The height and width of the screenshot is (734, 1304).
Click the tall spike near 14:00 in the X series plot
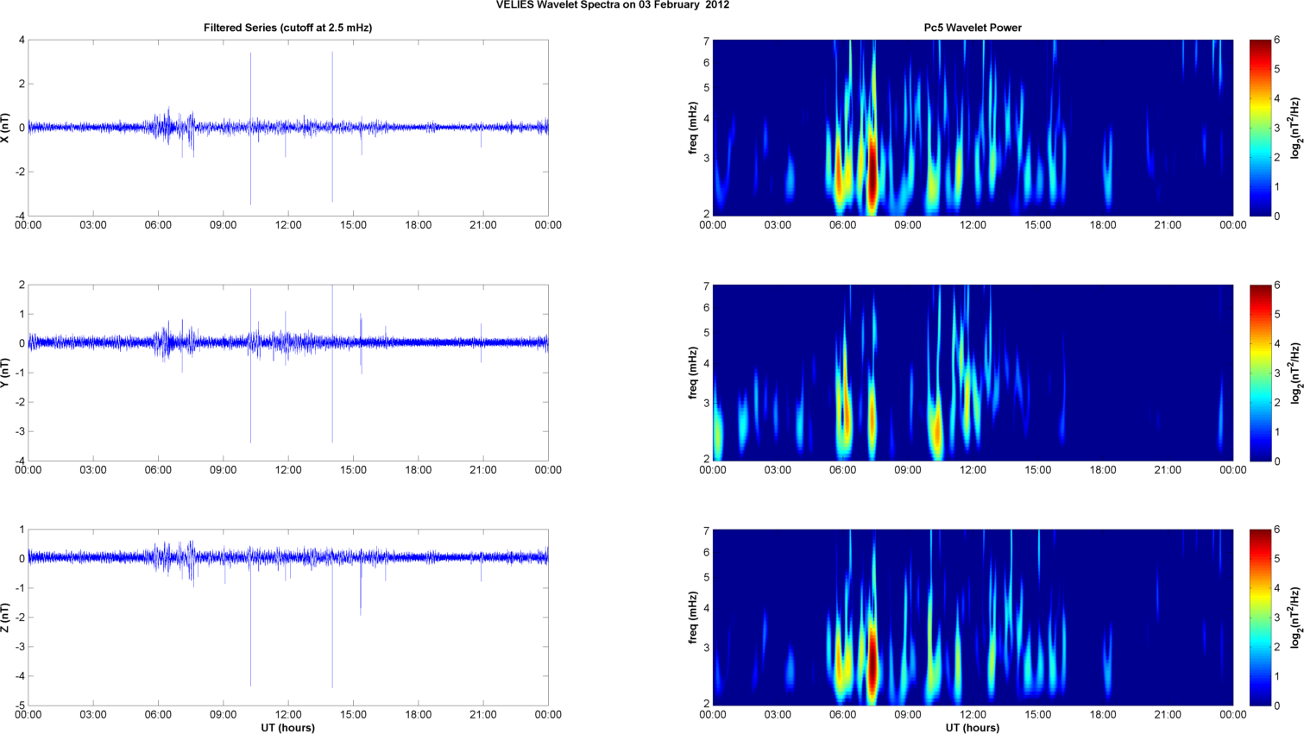[332, 127]
